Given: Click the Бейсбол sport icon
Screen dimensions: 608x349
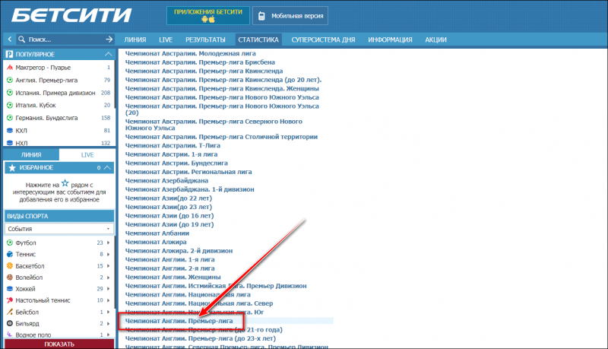Looking at the screenshot, I should coord(10,312).
